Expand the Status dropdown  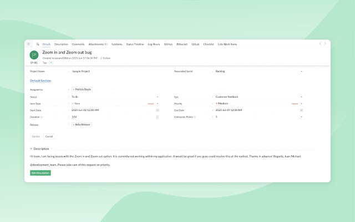click(x=158, y=97)
